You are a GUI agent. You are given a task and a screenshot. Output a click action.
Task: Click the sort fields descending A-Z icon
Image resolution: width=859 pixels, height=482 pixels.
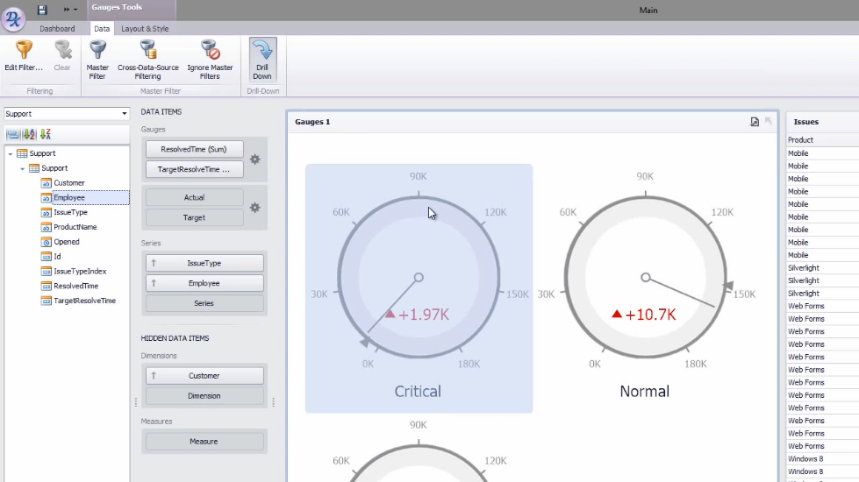pyautogui.click(x=46, y=134)
